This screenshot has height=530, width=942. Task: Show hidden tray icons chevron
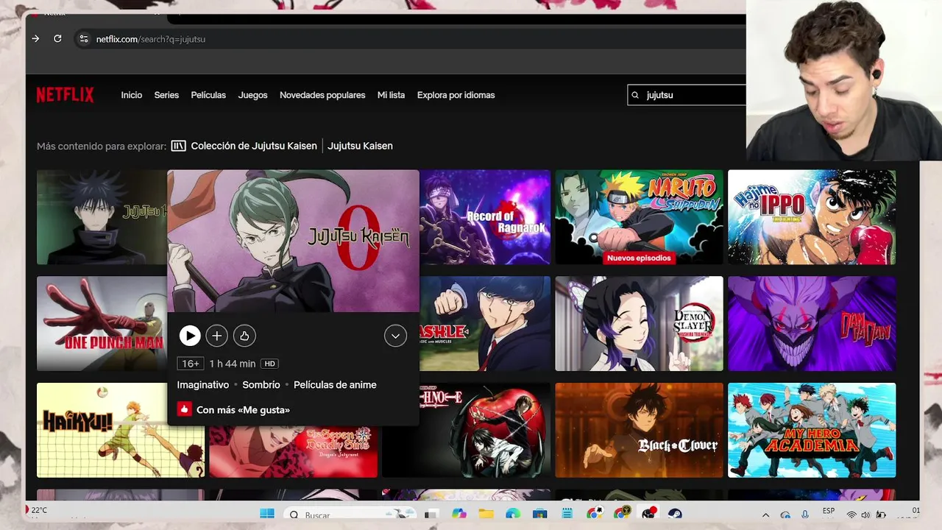pyautogui.click(x=765, y=515)
